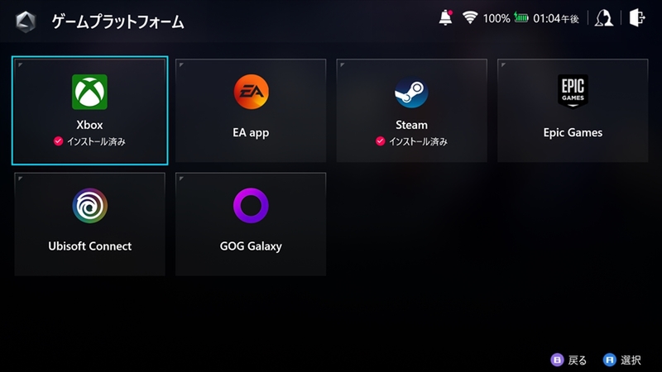Click the Wi-Fi status icon
Screen dimensions: 662x372
coord(470,17)
